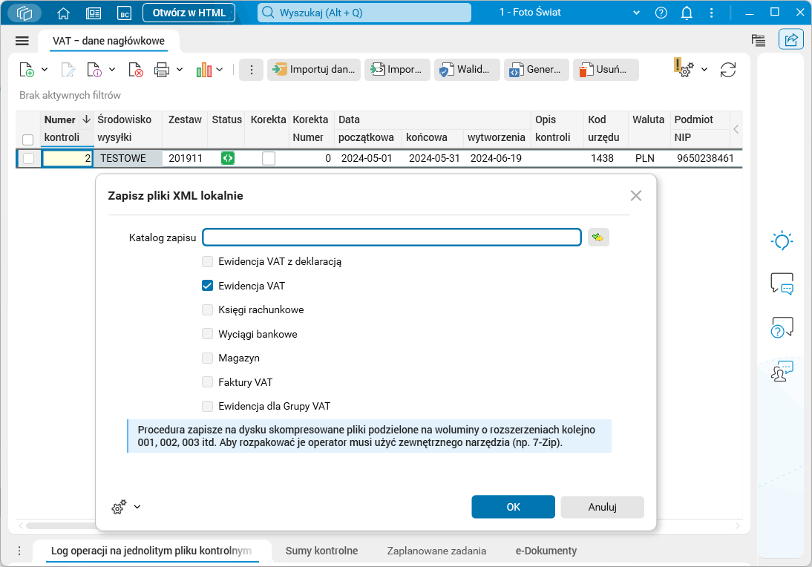Open the help chat question icon in sidebar
Viewport: 812px width, 567px height.
[x=782, y=328]
